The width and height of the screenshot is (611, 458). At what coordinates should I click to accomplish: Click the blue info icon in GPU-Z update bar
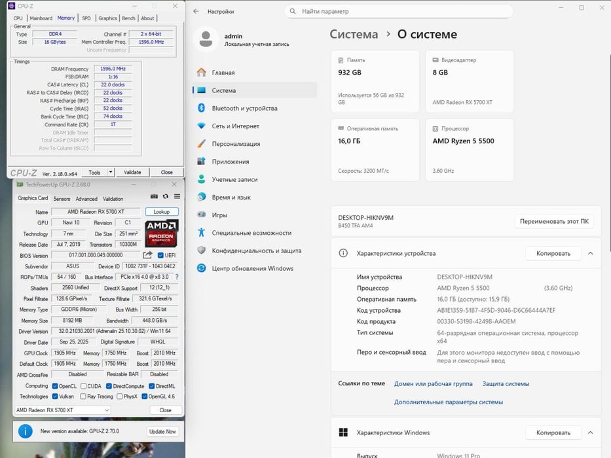pos(26,431)
